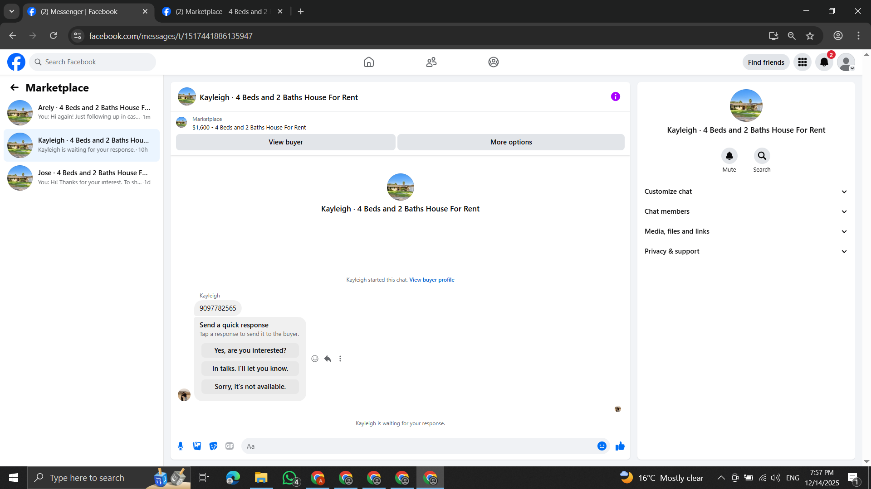871x489 pixels.
Task: Open the sticker picker icon
Action: pyautogui.click(x=213, y=446)
